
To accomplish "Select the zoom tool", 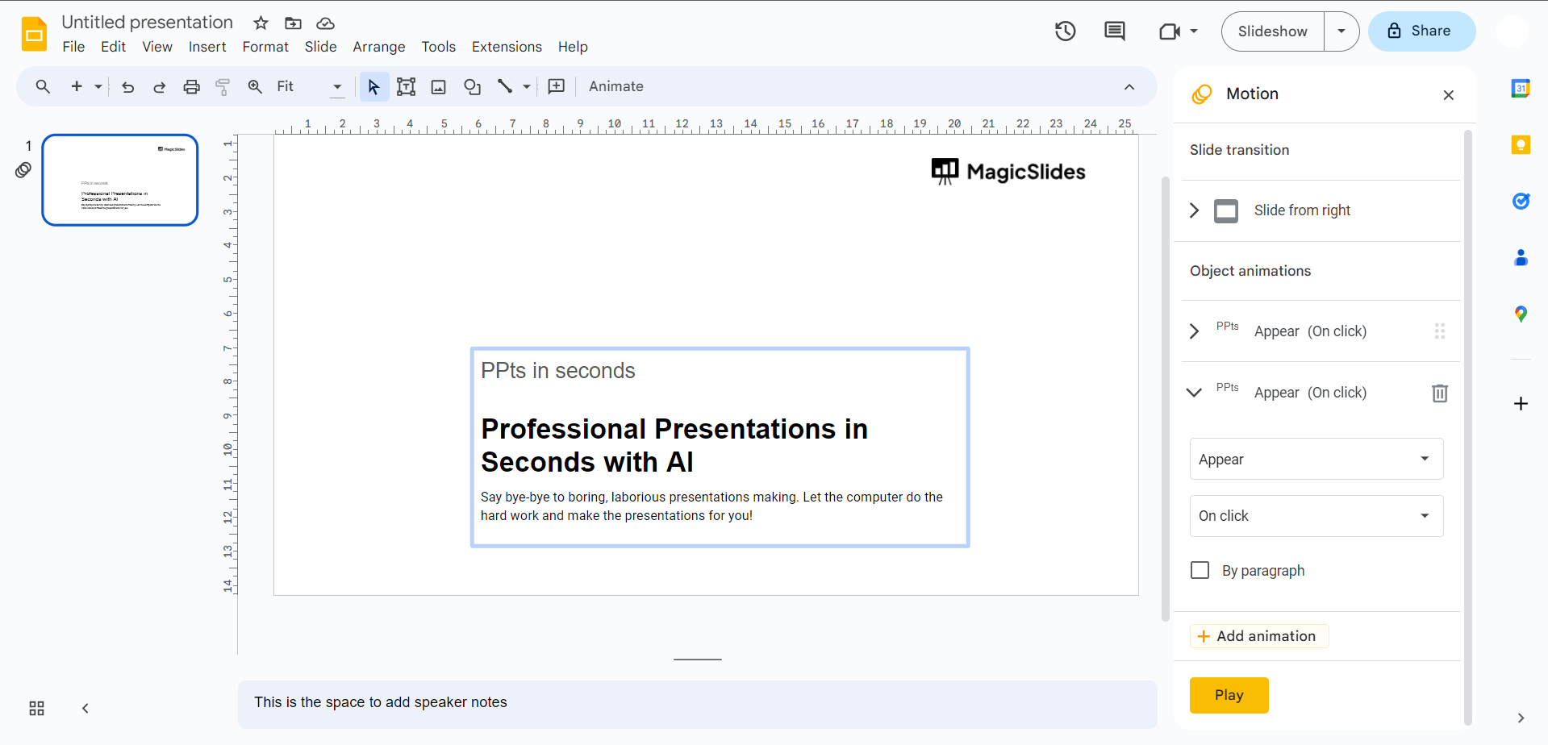I will click(255, 86).
